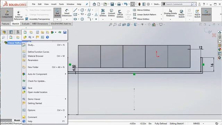This screenshot has width=222, height=125.
Task: Click the Appearances color ball in task pane
Action: click(x=220, y=49)
